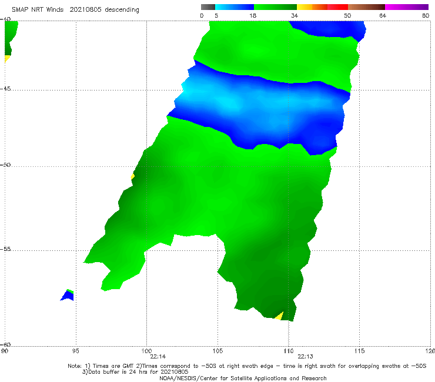Image resolution: width=435 pixels, height=382 pixels.
Task: Click the latitude label "-45"
Action: 5,89
